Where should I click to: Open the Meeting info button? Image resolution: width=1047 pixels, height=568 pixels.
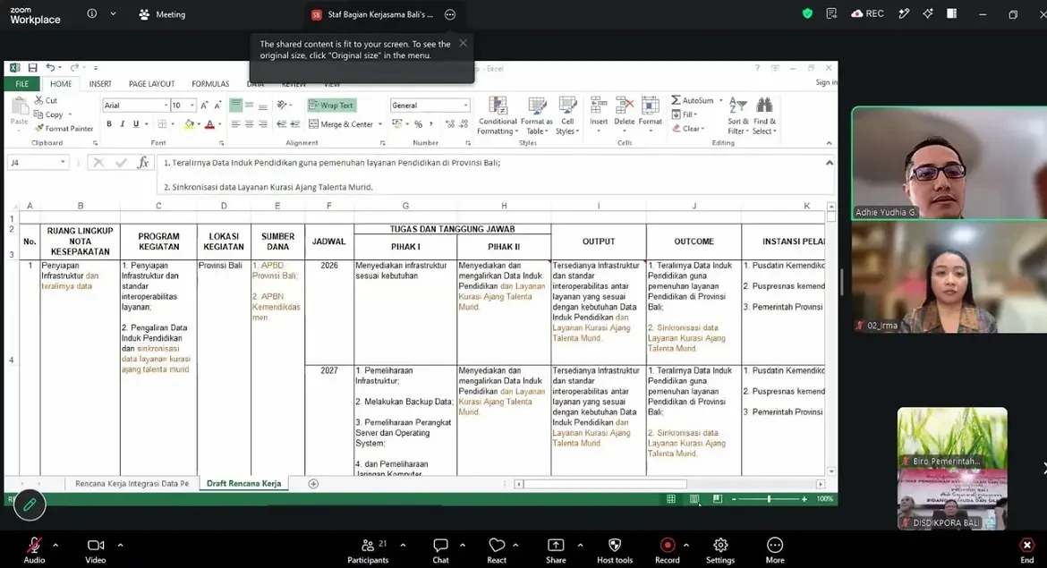coord(92,14)
